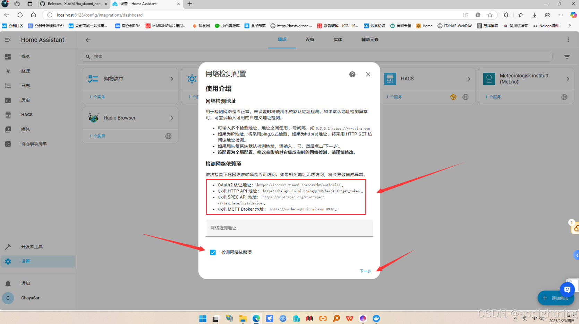The width and height of the screenshot is (579, 324).
Task: Switch to the Releases XiaoMi browser tab
Action: pos(73,4)
